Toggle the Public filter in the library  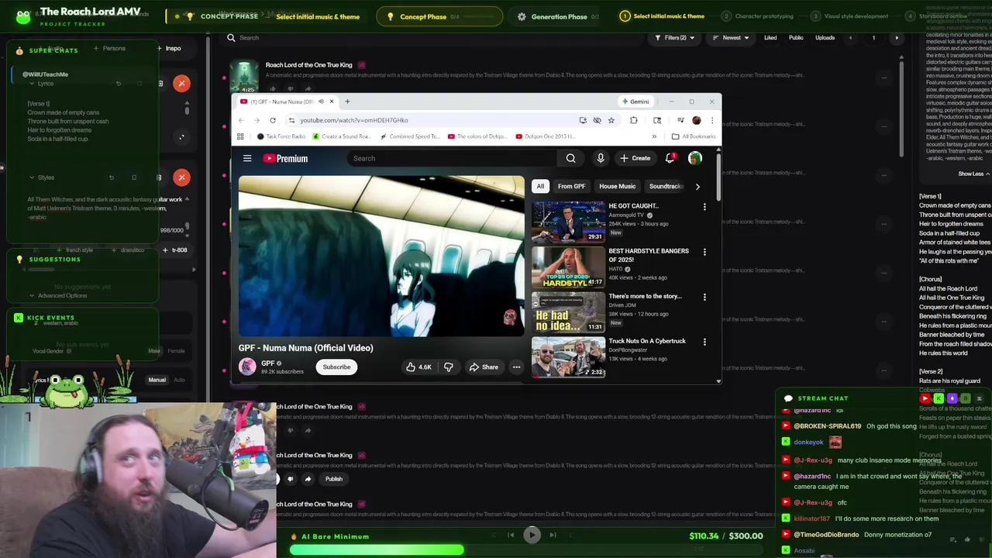[796, 37]
